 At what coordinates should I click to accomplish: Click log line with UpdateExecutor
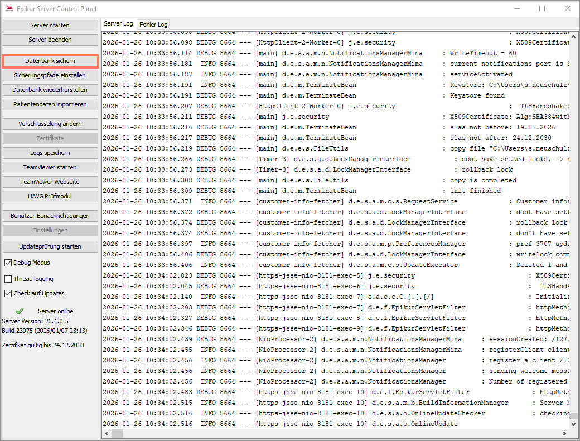tap(336, 265)
